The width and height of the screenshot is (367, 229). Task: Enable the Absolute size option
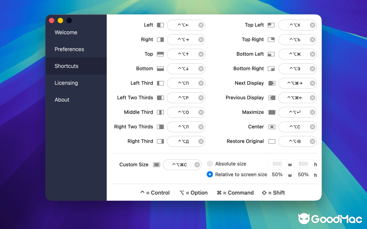tap(210, 163)
